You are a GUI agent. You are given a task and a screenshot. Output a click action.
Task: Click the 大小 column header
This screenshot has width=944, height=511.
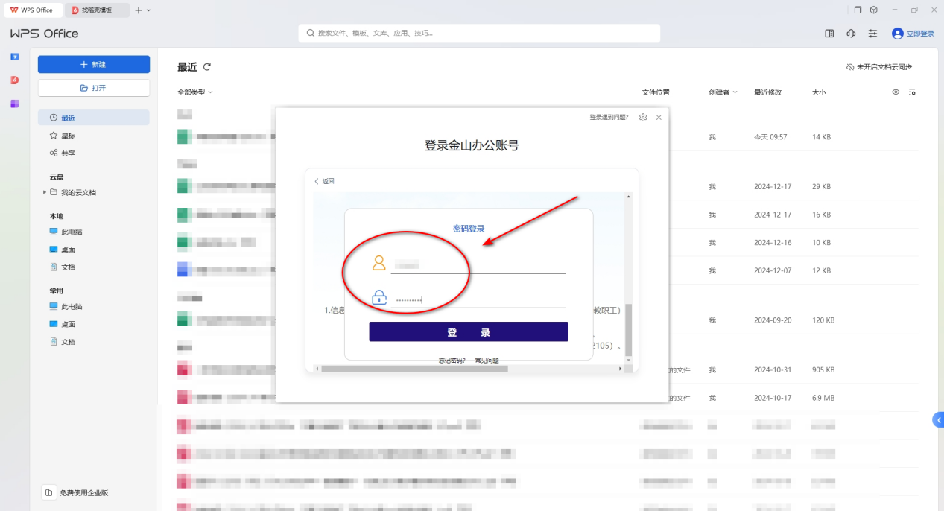[x=819, y=92]
